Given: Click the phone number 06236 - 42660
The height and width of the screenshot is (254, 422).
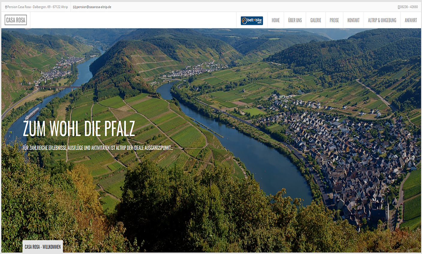Looking at the screenshot, I should point(409,7).
